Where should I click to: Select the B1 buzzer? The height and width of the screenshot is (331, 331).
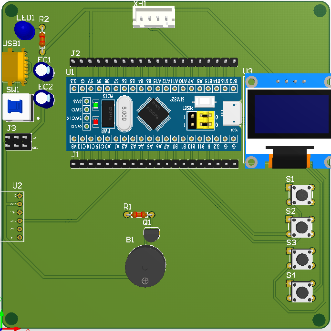[x=145, y=266]
